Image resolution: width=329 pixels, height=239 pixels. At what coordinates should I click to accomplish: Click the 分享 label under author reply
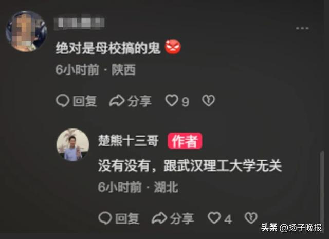(x=182, y=218)
